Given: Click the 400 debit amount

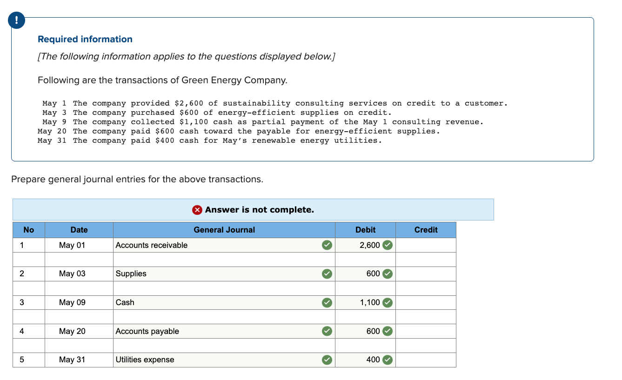Looking at the screenshot, I should (373, 360).
